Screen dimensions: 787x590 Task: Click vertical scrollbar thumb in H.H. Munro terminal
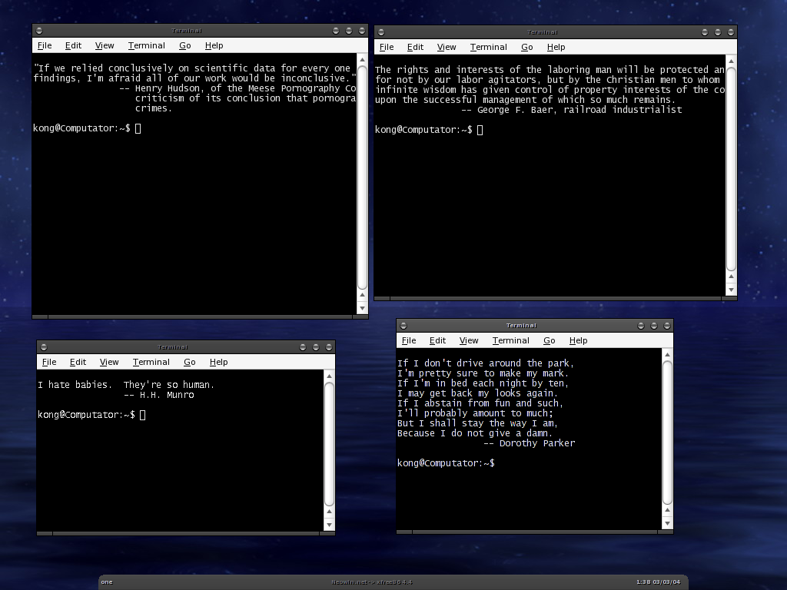pyautogui.click(x=329, y=443)
